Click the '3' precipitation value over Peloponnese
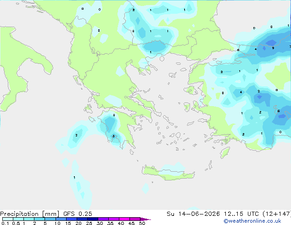 (x=113, y=136)
